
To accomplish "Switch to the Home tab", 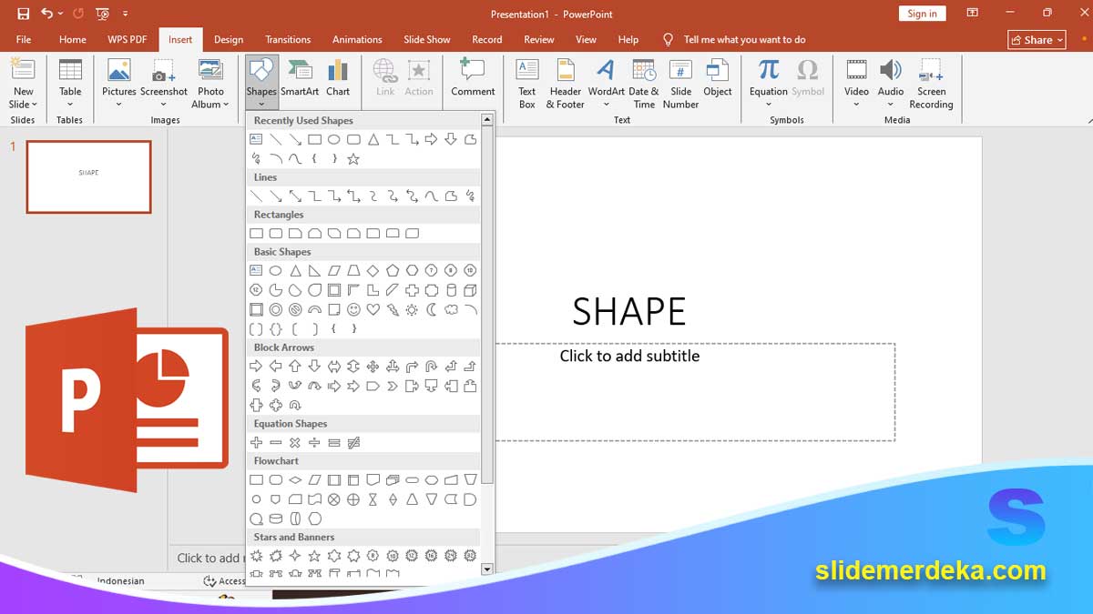I will coord(73,40).
